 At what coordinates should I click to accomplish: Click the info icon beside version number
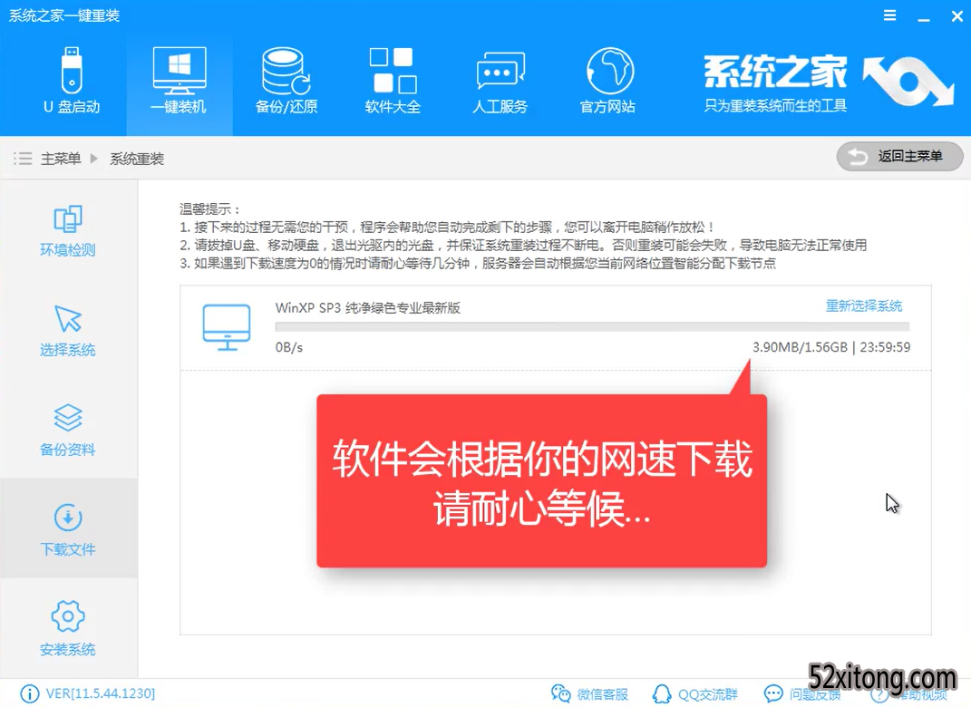pos(30,693)
